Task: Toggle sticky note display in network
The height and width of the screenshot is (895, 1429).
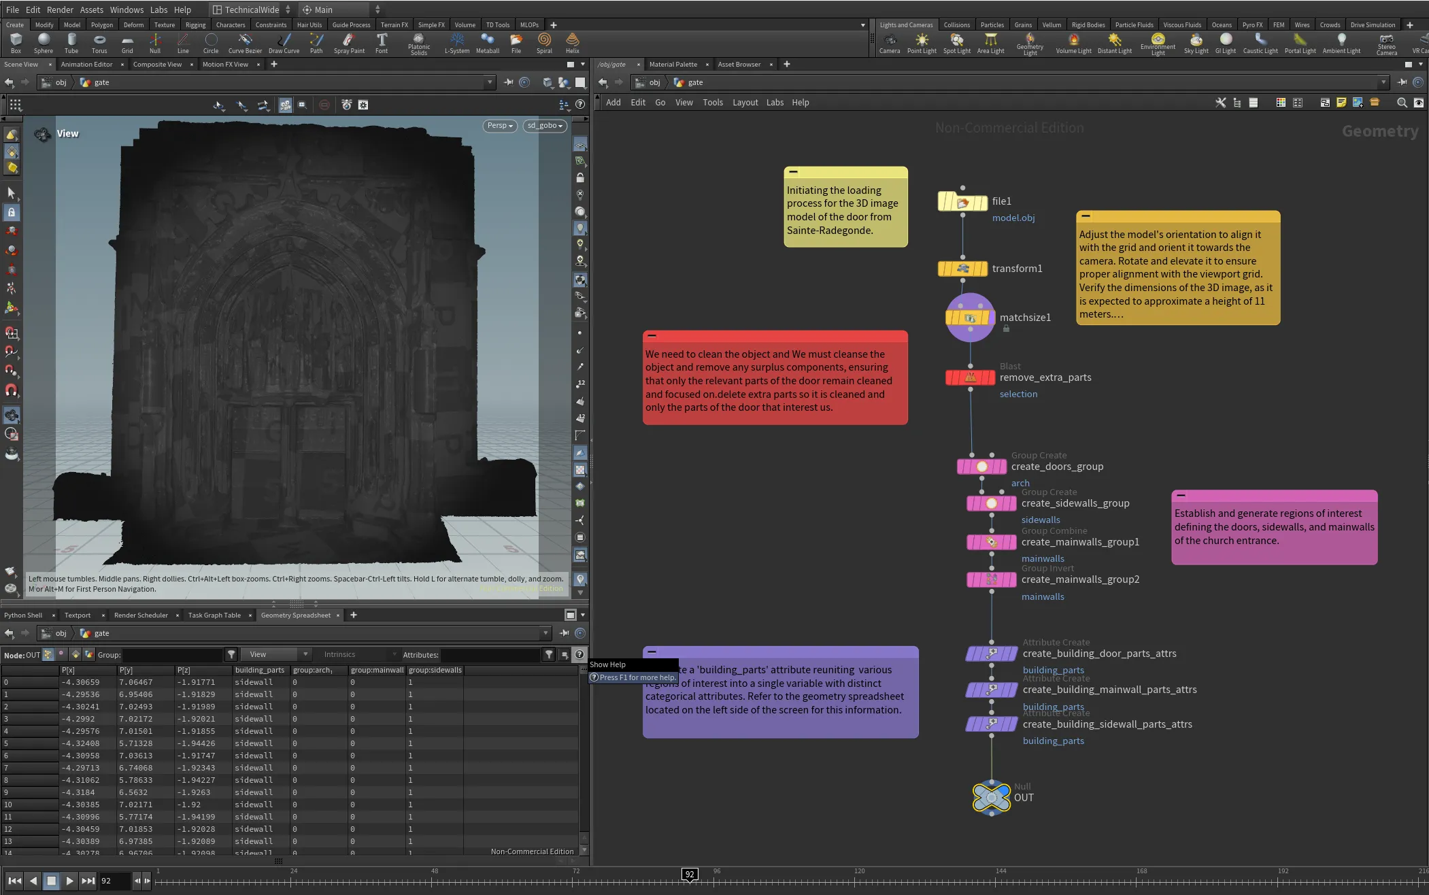Action: (x=1341, y=103)
